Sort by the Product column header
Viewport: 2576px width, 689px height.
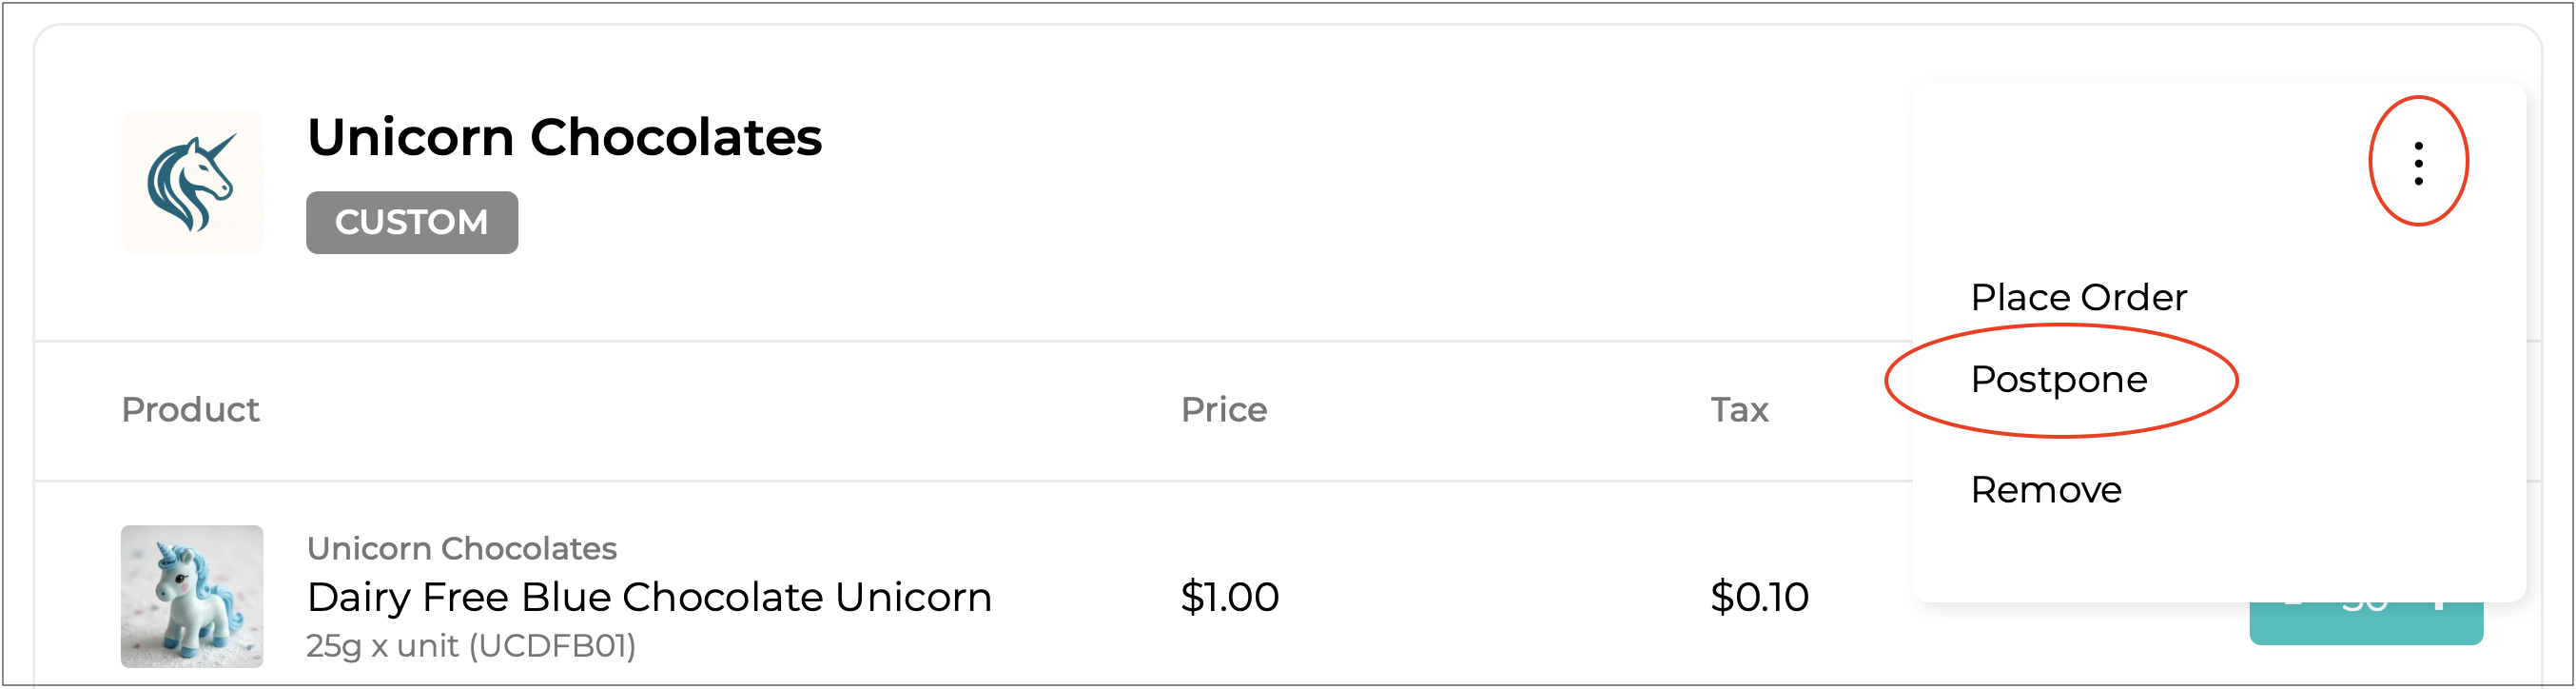click(x=190, y=410)
